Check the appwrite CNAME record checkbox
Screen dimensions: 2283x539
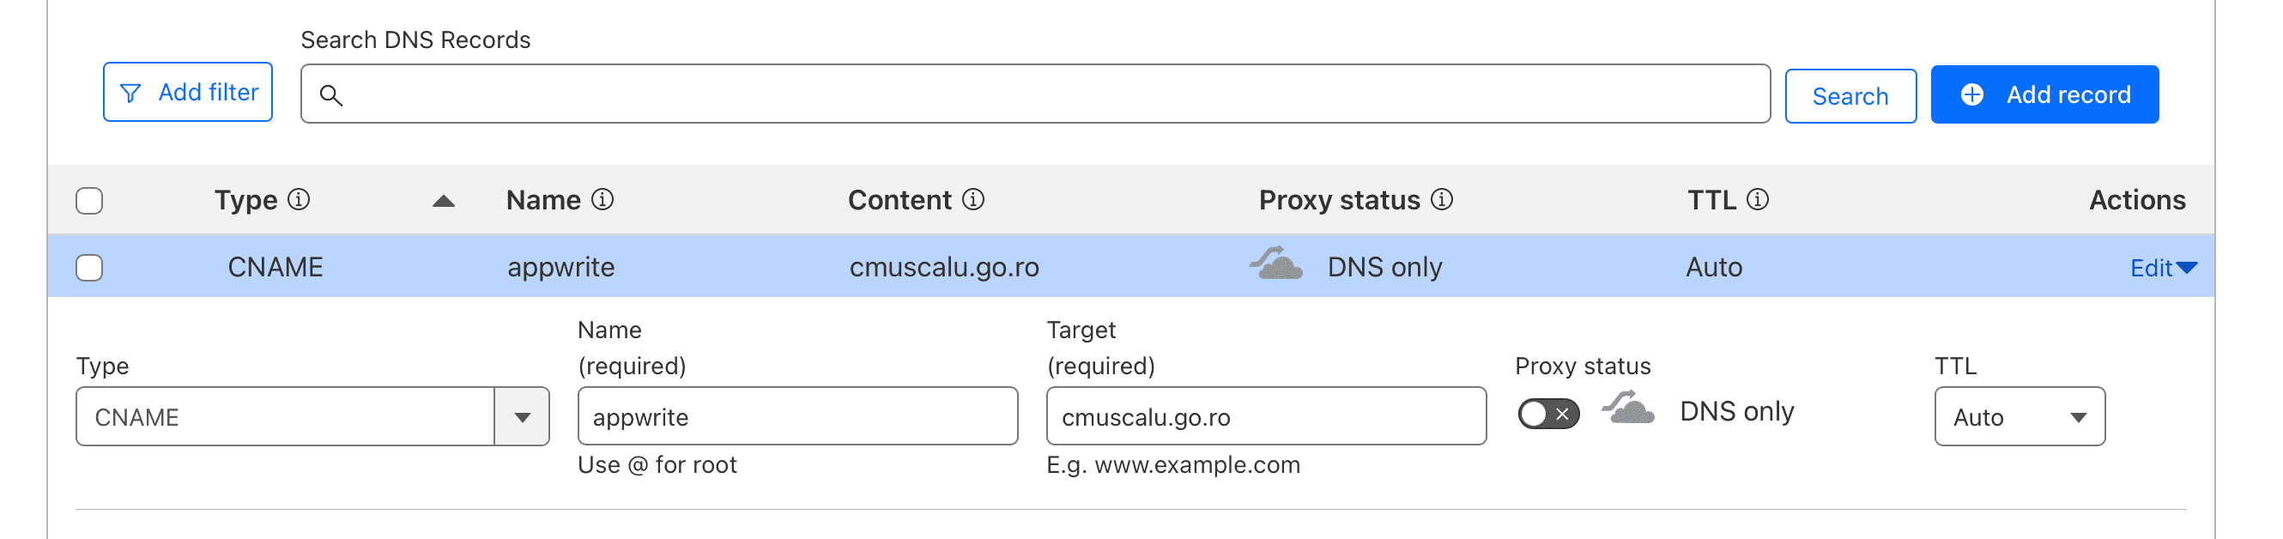pos(89,268)
